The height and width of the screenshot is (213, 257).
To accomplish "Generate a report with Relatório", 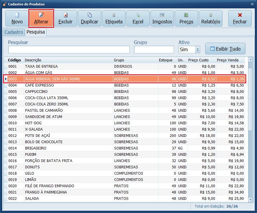I will pos(211,19).
